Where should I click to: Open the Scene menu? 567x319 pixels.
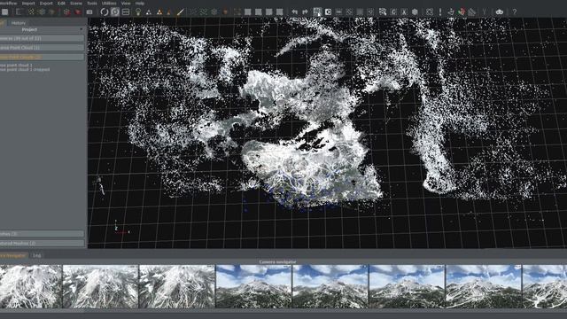(76, 3)
